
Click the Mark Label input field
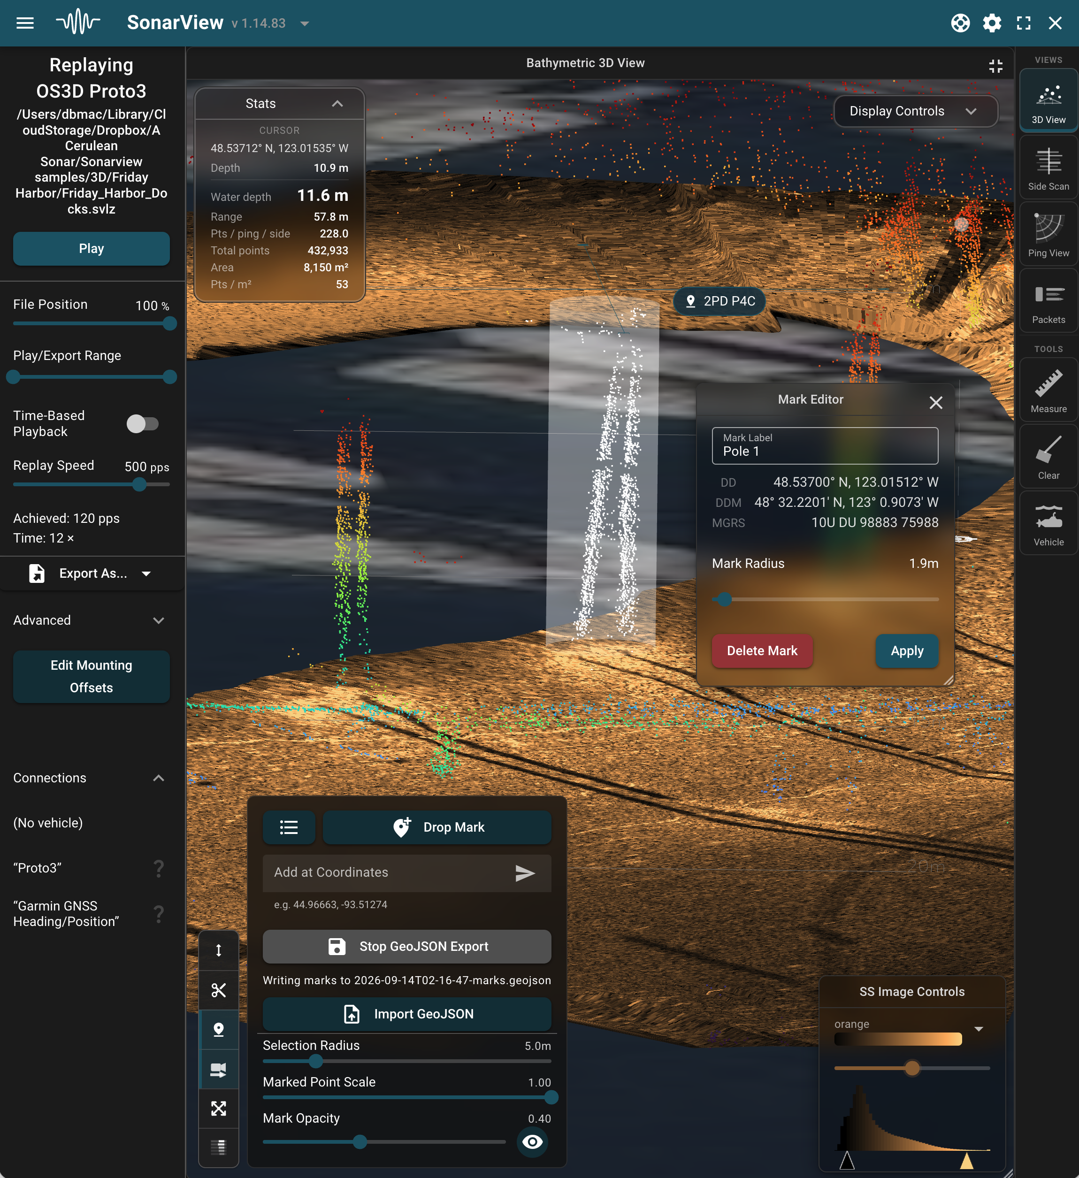pyautogui.click(x=825, y=446)
